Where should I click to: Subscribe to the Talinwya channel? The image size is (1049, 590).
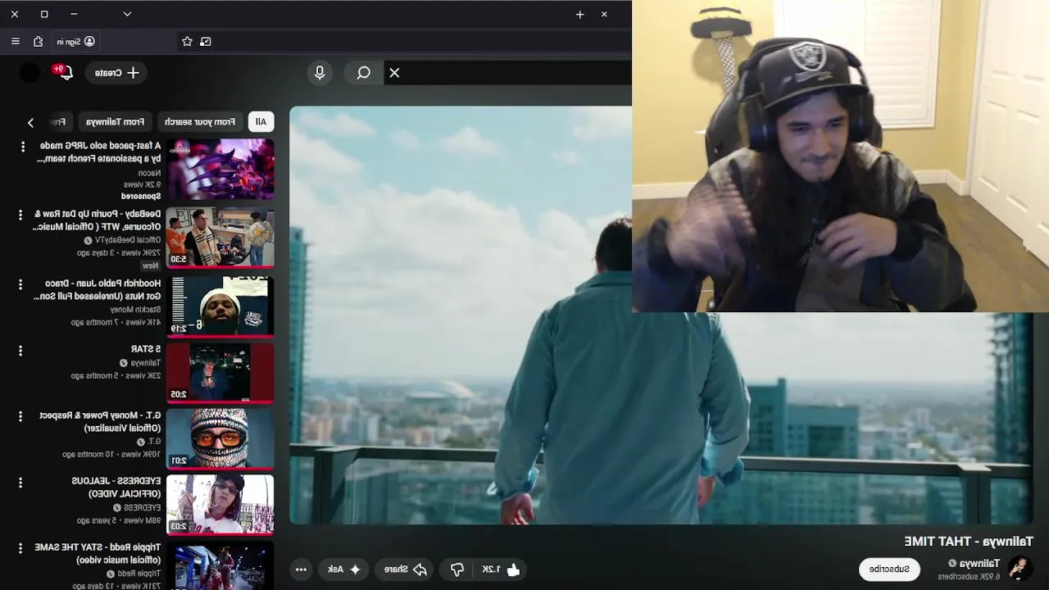click(889, 569)
